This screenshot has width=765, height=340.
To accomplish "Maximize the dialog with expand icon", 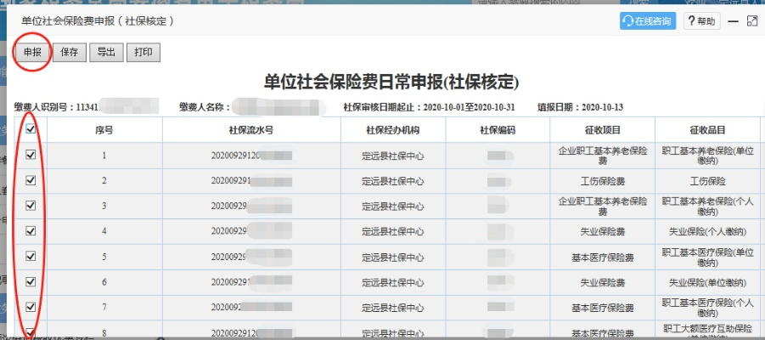I will tap(751, 21).
